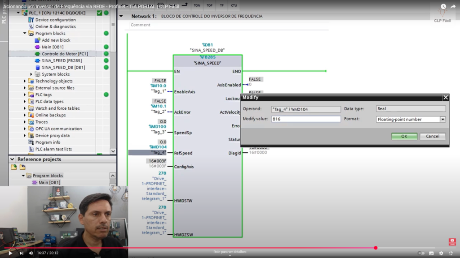Click the SINA_SPEED block title
Viewport: 460px width, 258px height.
point(208,63)
